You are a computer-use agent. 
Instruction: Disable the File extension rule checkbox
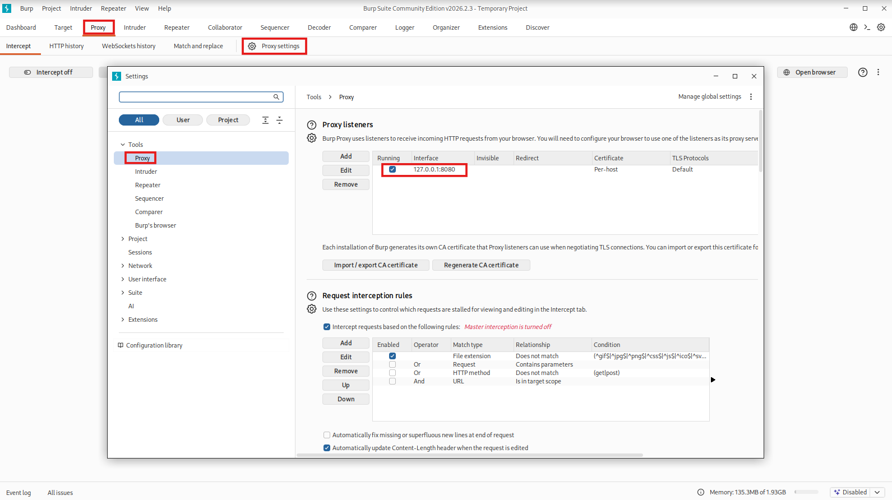392,356
